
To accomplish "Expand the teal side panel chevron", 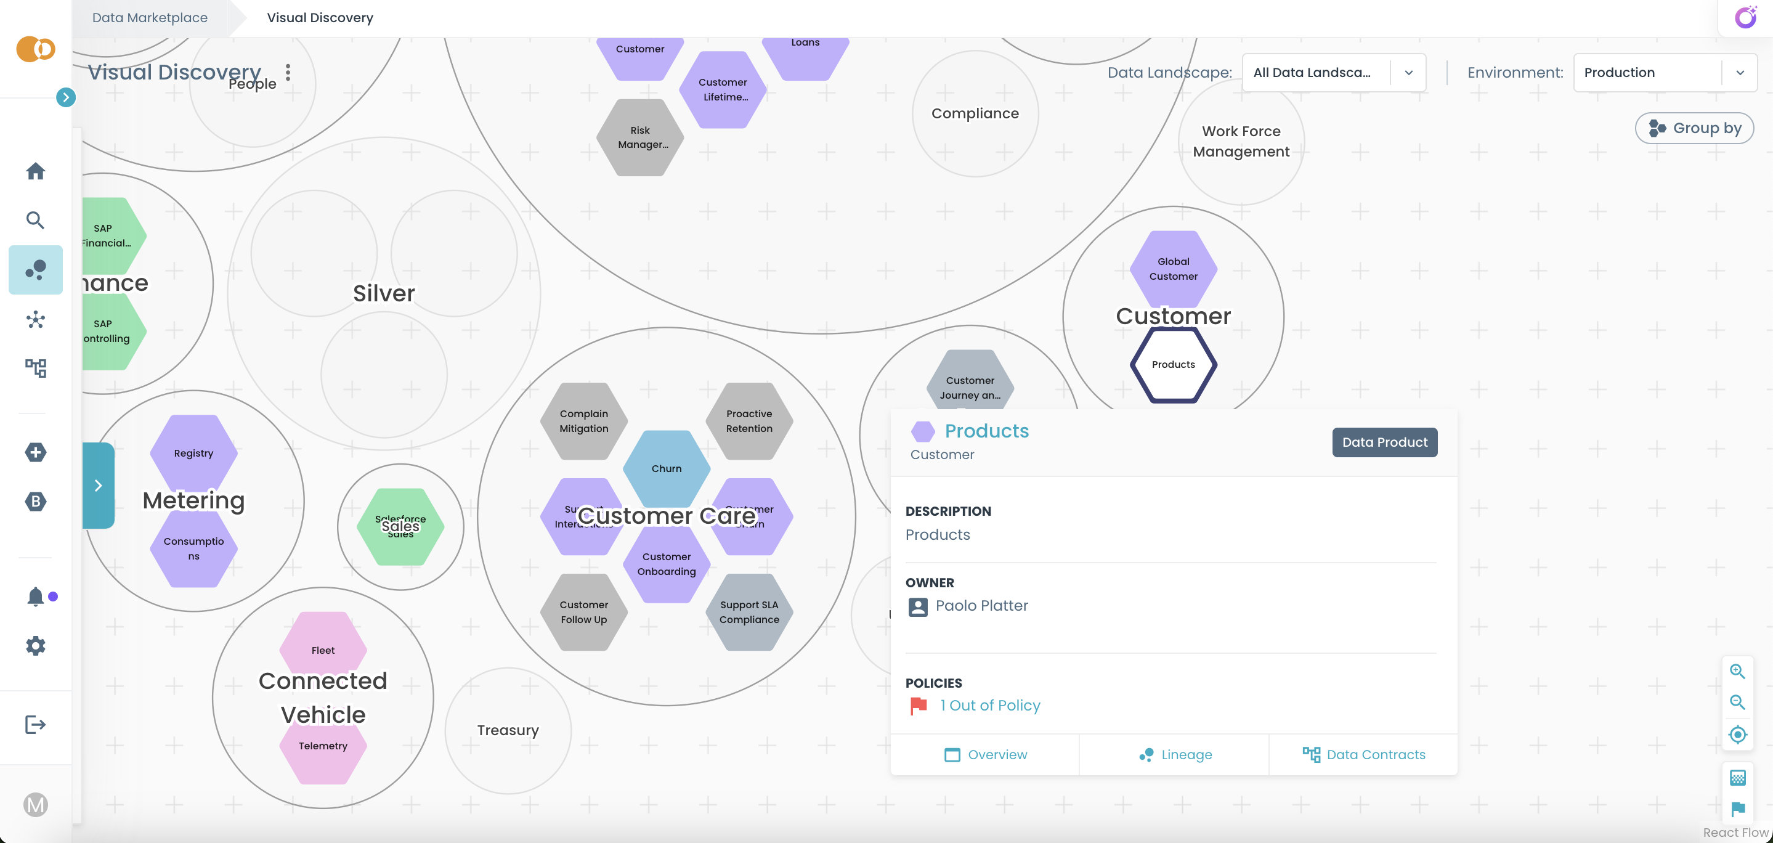I will [x=98, y=486].
